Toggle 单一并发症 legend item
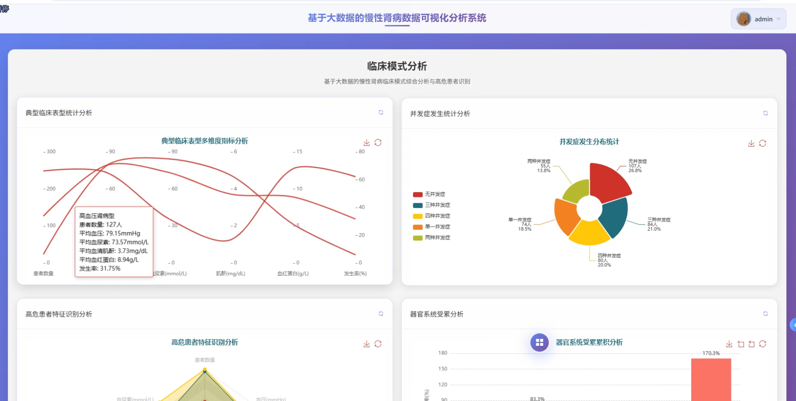Viewport: 796px width, 401px height. 432,227
